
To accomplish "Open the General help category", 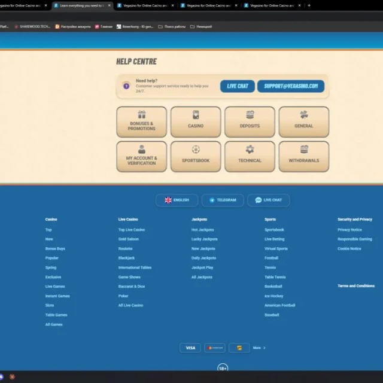I will (x=304, y=122).
